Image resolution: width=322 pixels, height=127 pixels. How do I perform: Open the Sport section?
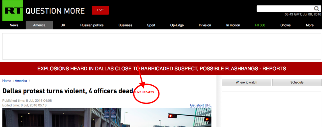click(151, 25)
